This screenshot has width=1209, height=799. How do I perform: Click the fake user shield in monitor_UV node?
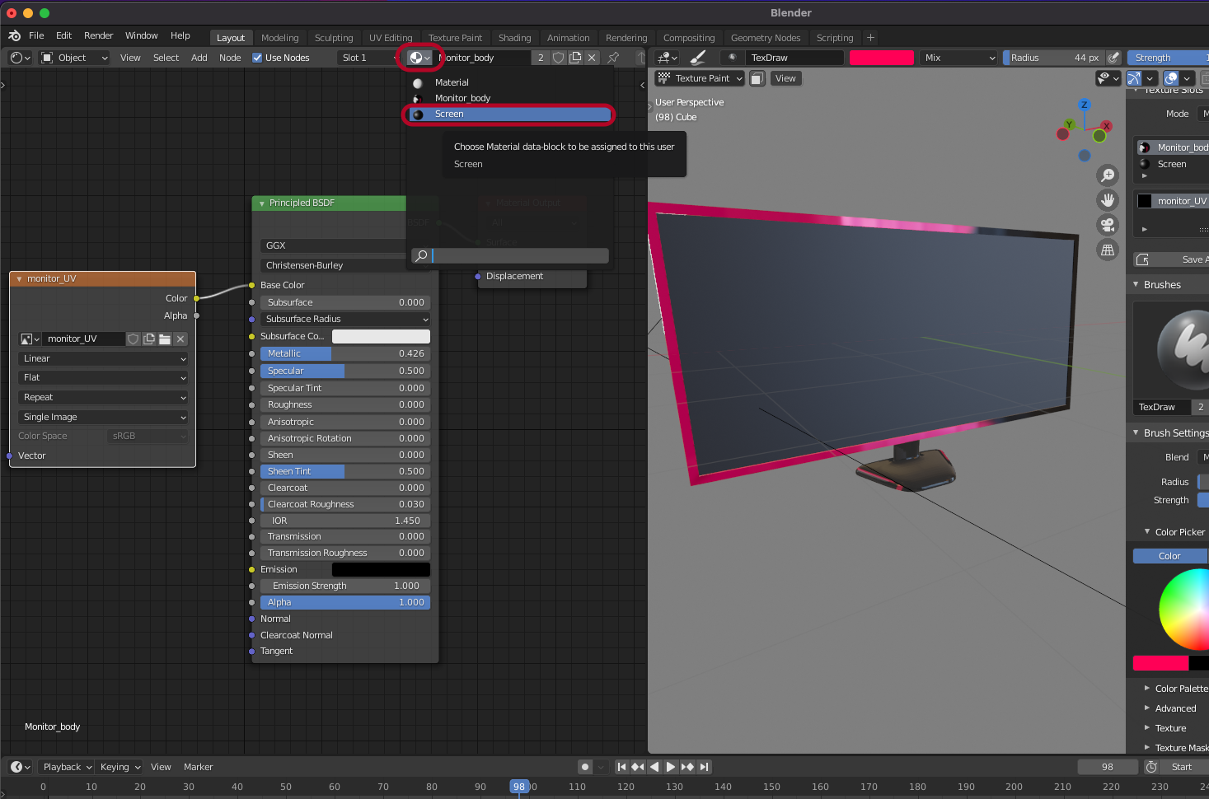pos(134,339)
